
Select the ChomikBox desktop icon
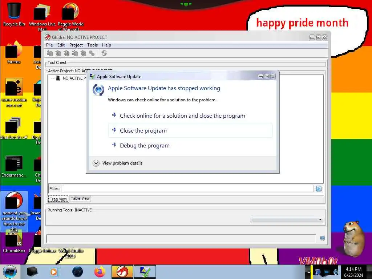[14, 242]
